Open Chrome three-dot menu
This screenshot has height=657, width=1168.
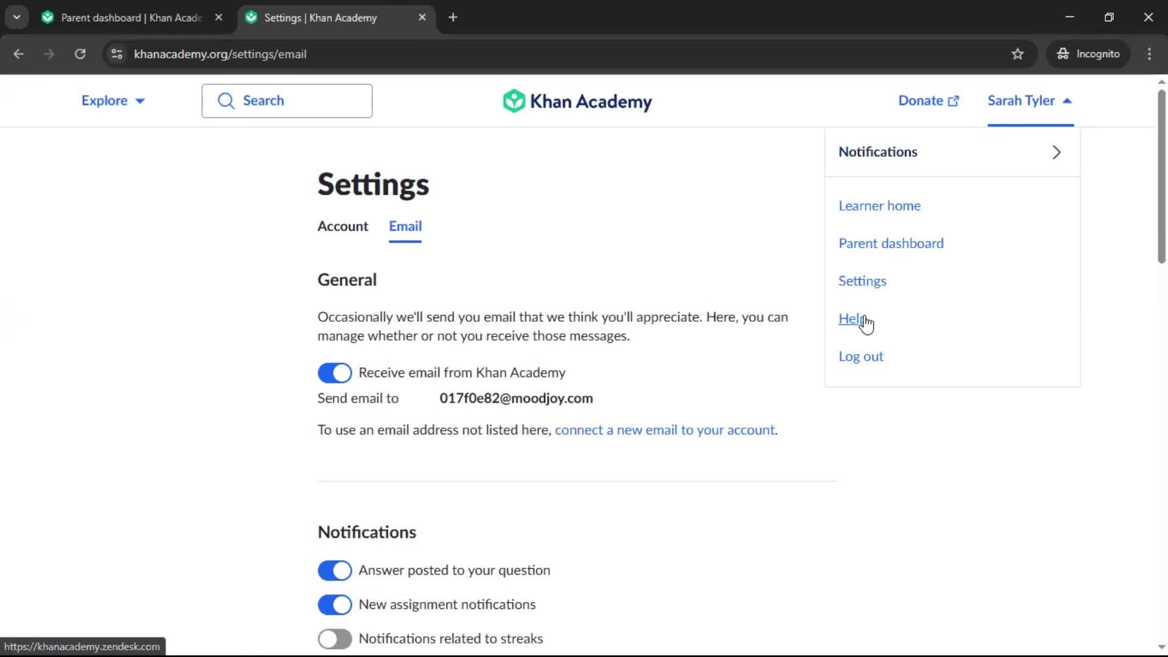click(1149, 54)
